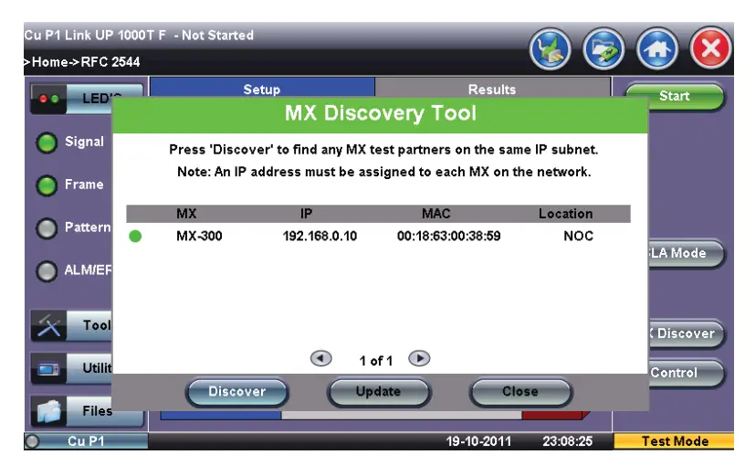The height and width of the screenshot is (476, 745).
Task: Click the time 23:08:25 in status bar
Action: [567, 442]
